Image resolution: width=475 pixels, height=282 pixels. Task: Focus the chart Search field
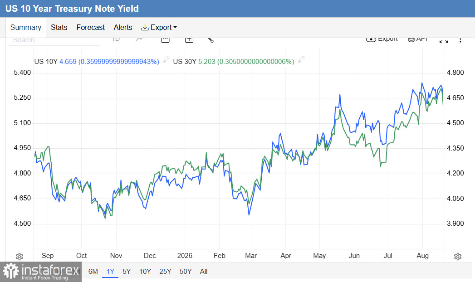click(x=54, y=41)
